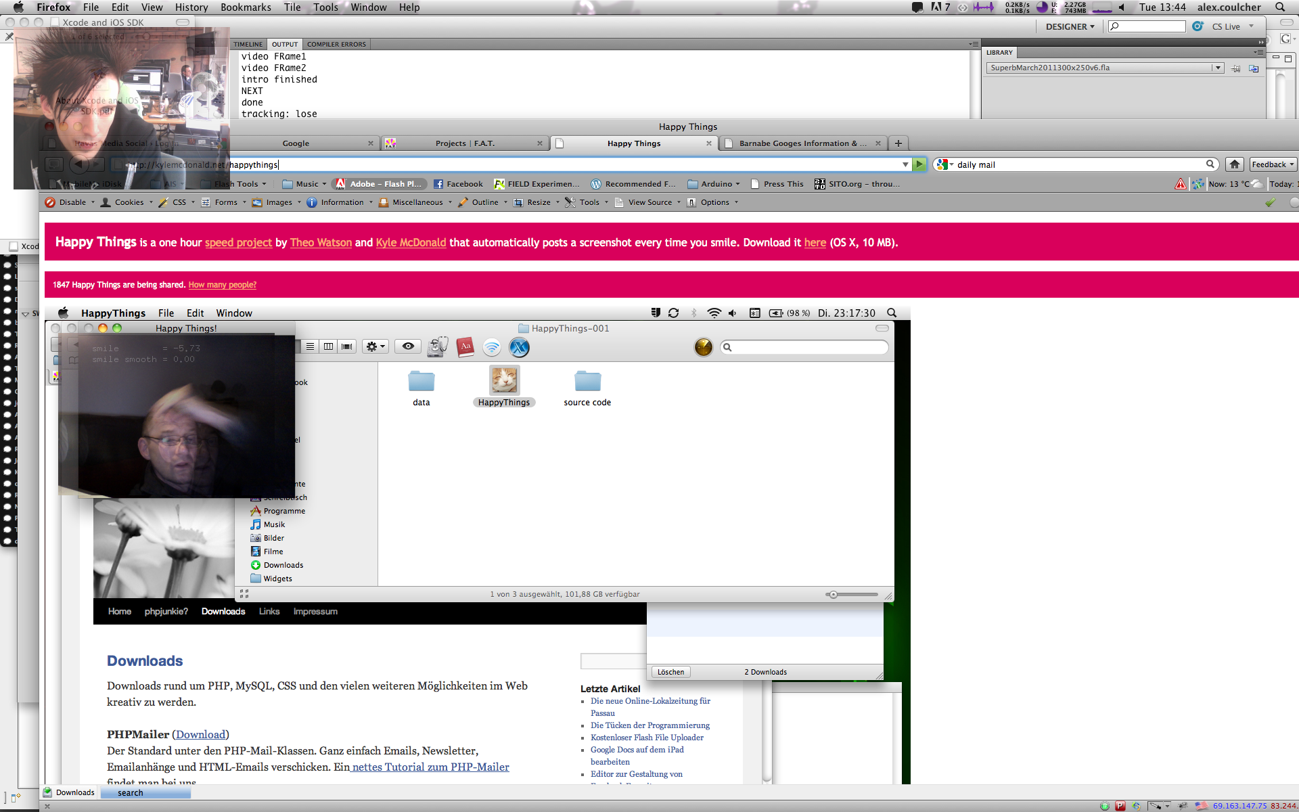Open Spotlight search in the macOS menu bar
This screenshot has height=812, width=1299.
pyautogui.click(x=1280, y=7)
